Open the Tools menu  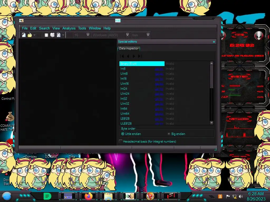pos(82,28)
